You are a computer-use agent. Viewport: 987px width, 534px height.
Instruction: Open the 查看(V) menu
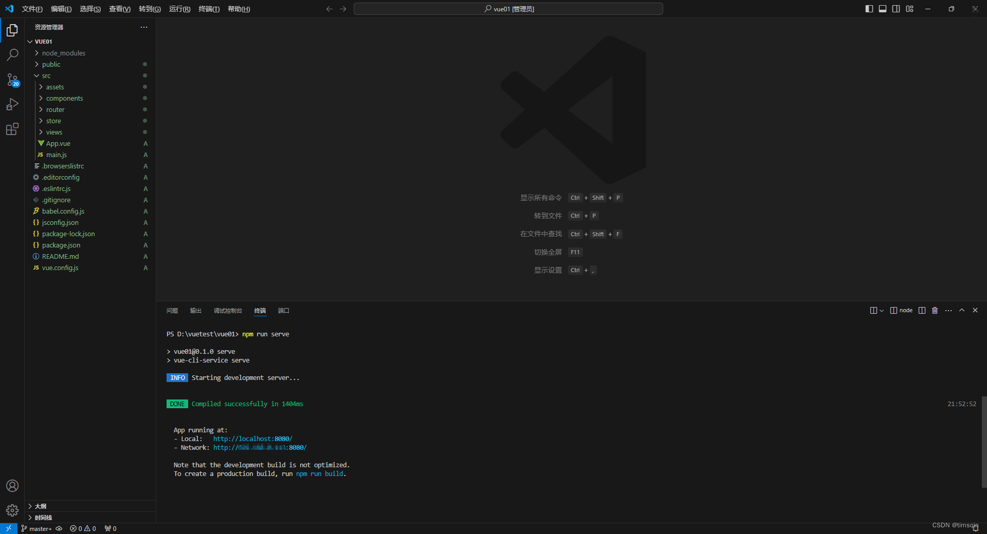pyautogui.click(x=120, y=9)
